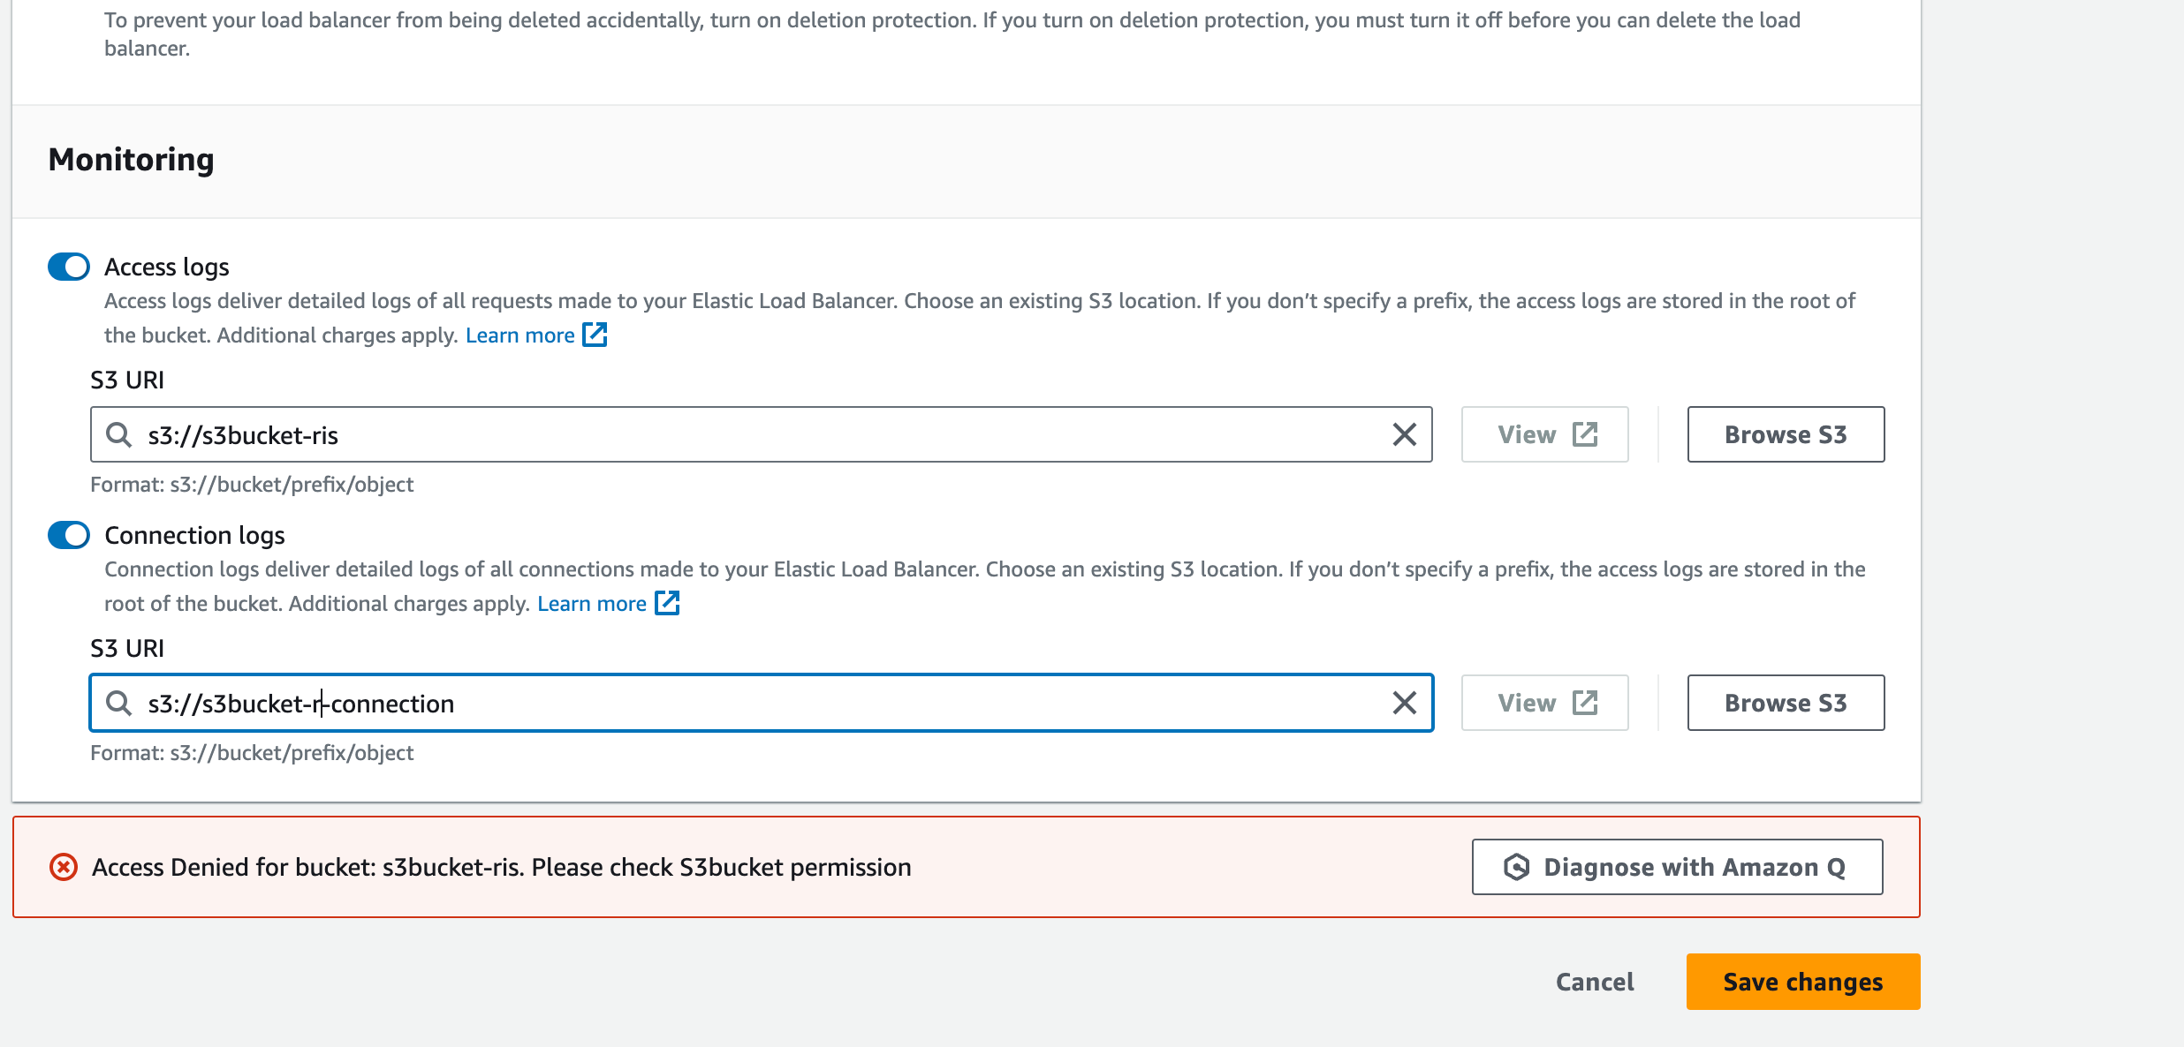The height and width of the screenshot is (1047, 2184).
Task: Click the search icon in Connection logs URI
Action: pyautogui.click(x=118, y=703)
